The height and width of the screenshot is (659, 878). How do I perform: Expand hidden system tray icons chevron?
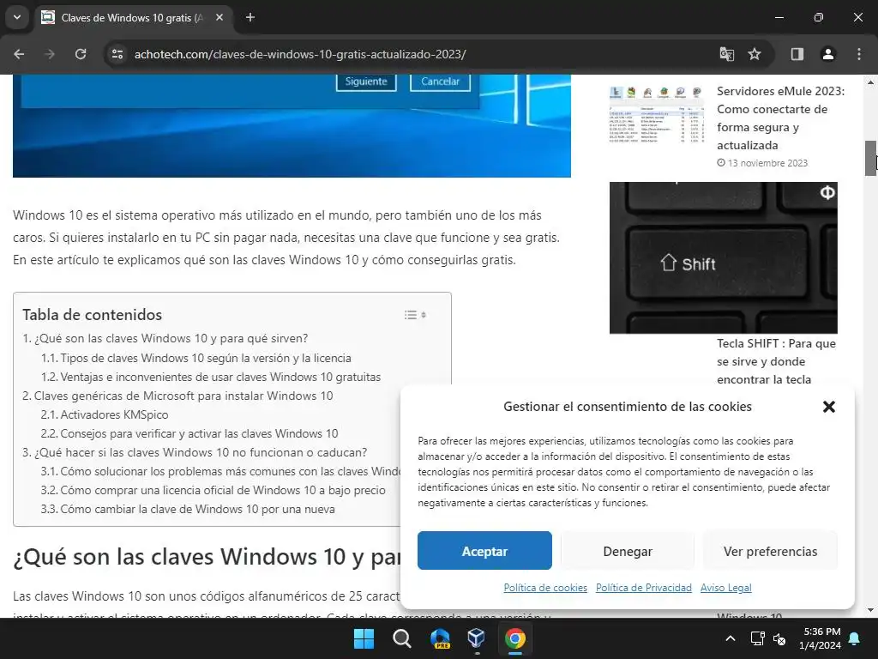click(731, 638)
